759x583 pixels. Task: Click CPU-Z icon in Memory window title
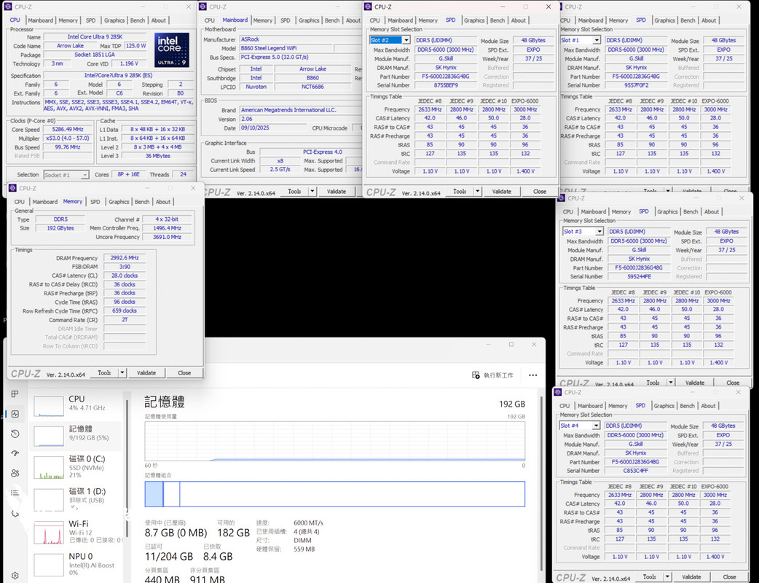click(12, 188)
